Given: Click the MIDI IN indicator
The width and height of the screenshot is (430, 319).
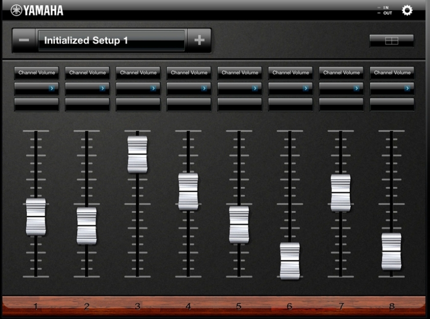Looking at the screenshot, I should [383, 8].
